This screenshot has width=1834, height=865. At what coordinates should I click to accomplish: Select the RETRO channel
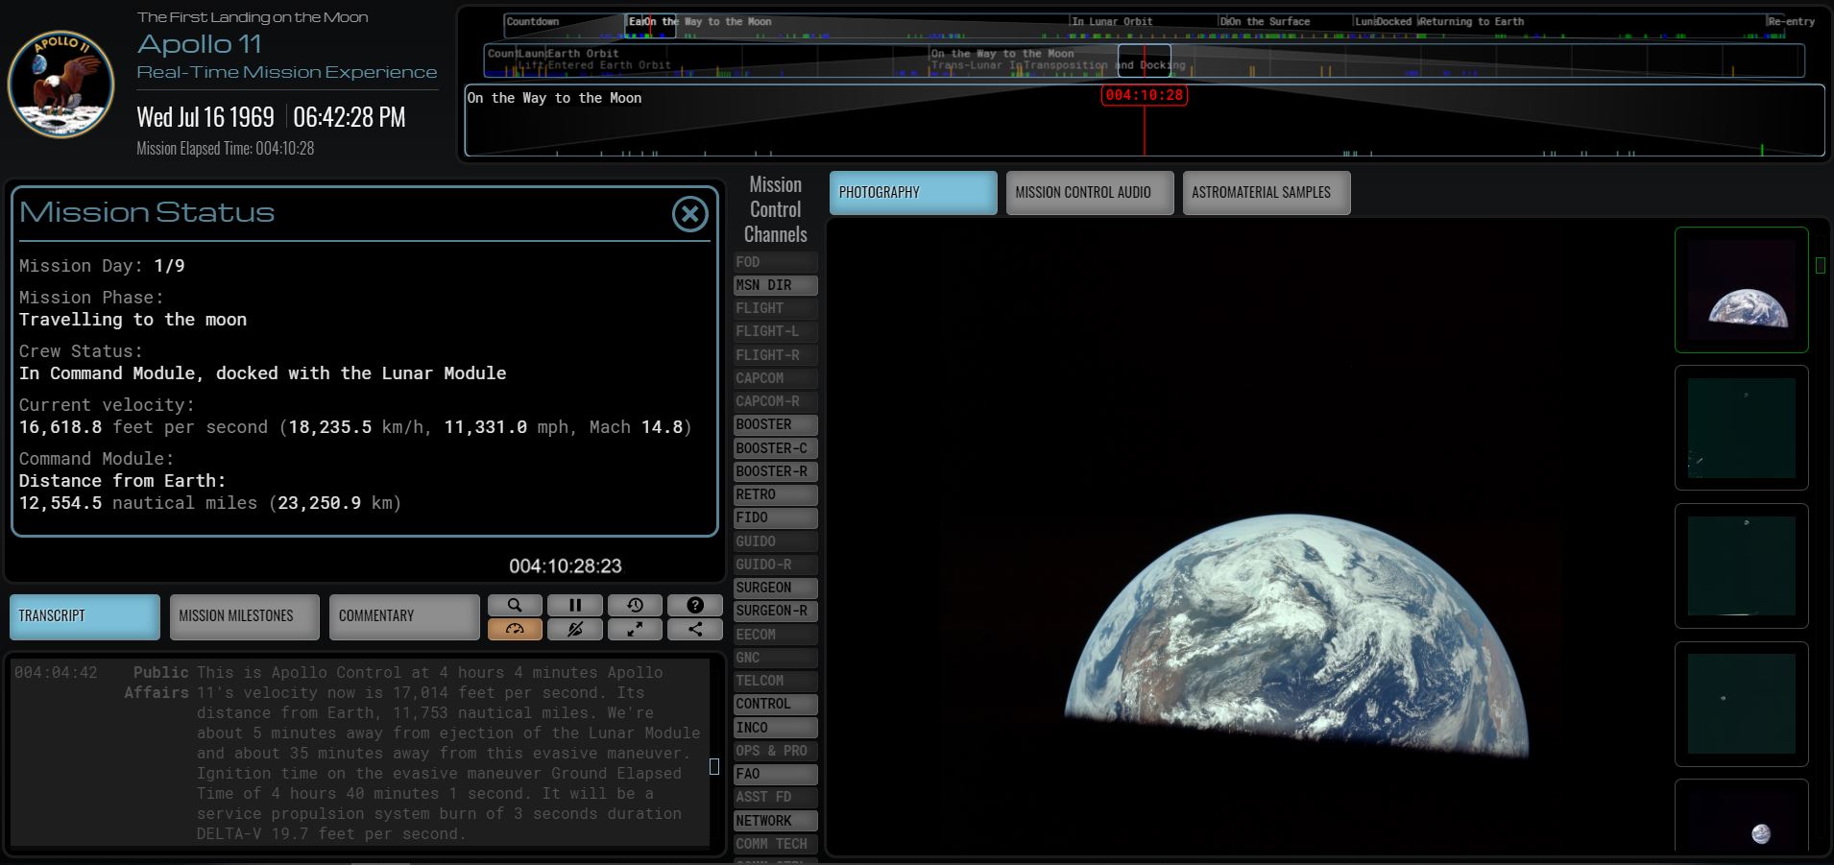(x=776, y=494)
